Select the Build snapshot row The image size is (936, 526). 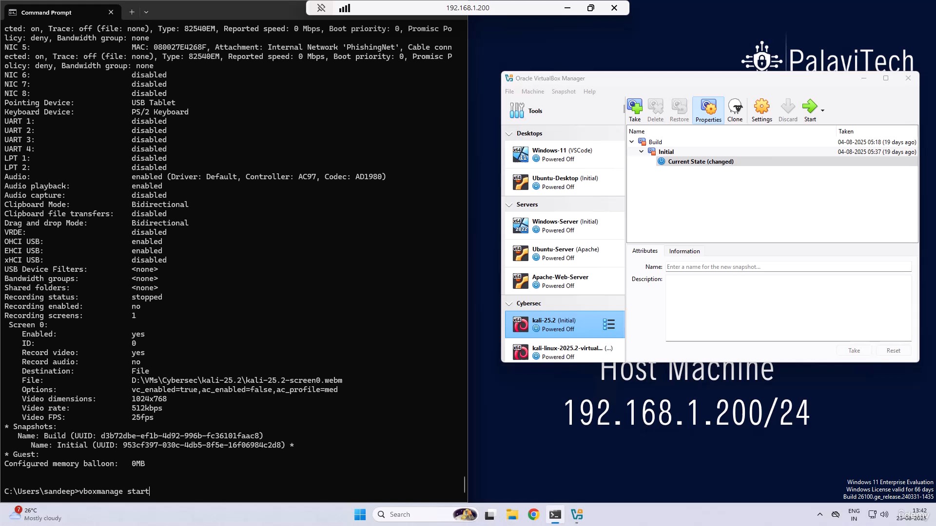point(772,142)
